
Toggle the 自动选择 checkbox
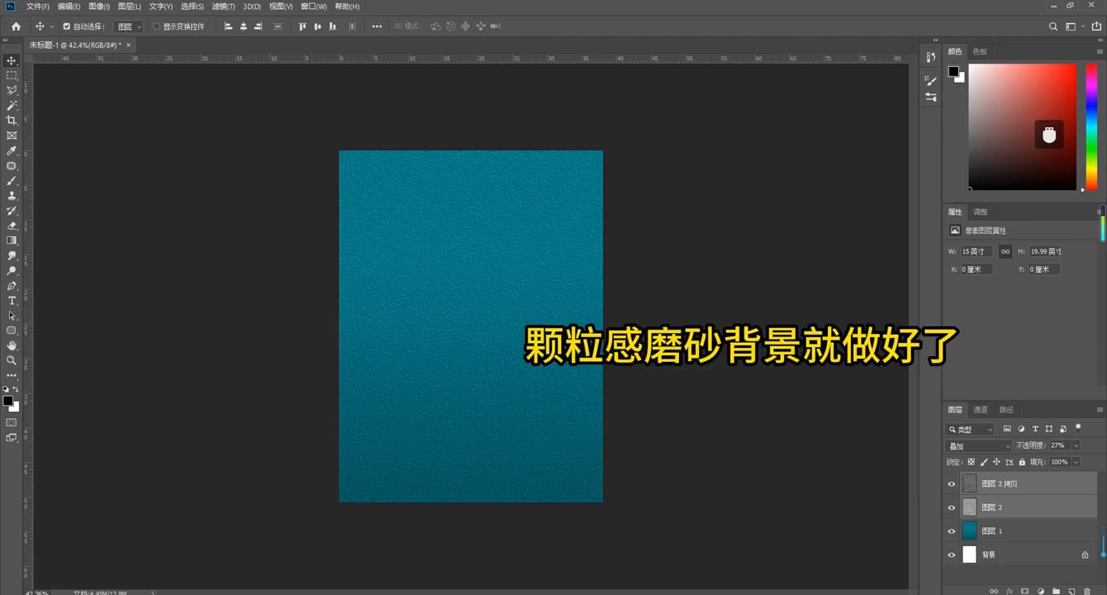click(x=67, y=26)
